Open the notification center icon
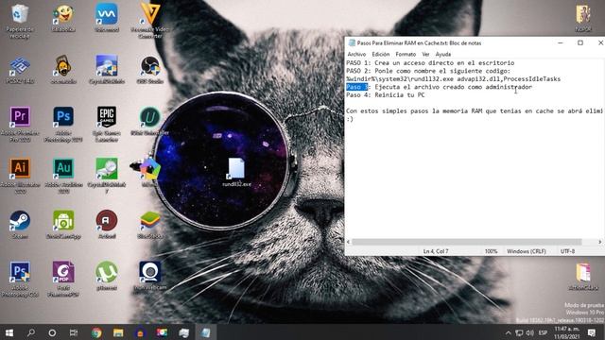This screenshot has width=605, height=340. click(x=592, y=332)
